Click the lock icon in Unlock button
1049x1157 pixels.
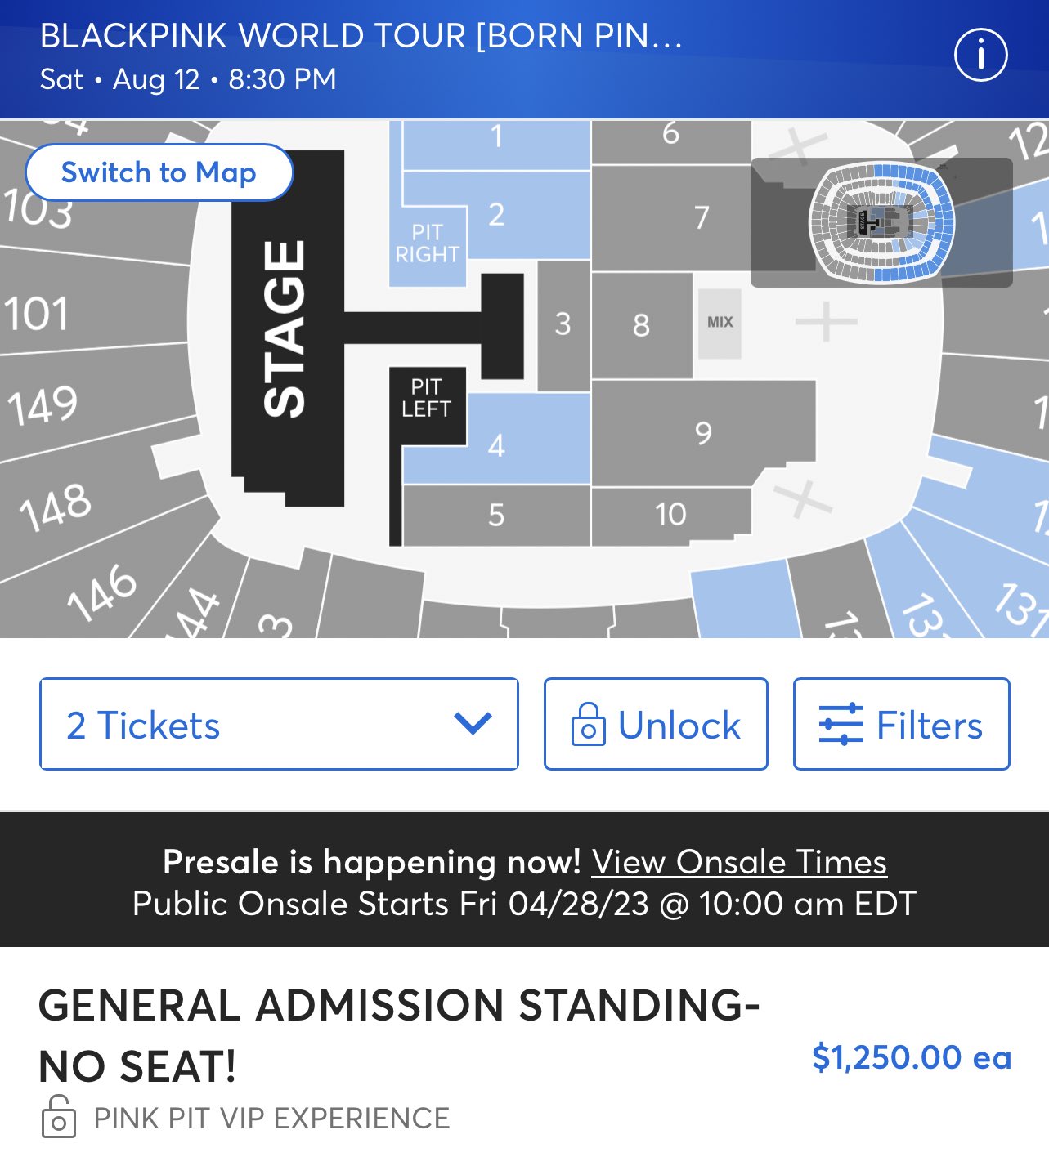coord(588,724)
